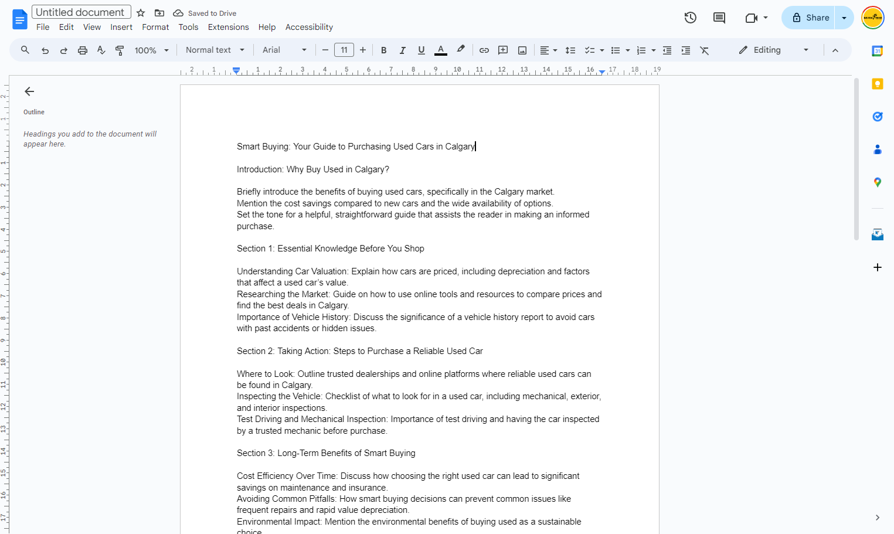This screenshot has width=894, height=534.
Task: Open the highlight color picker
Action: click(461, 50)
